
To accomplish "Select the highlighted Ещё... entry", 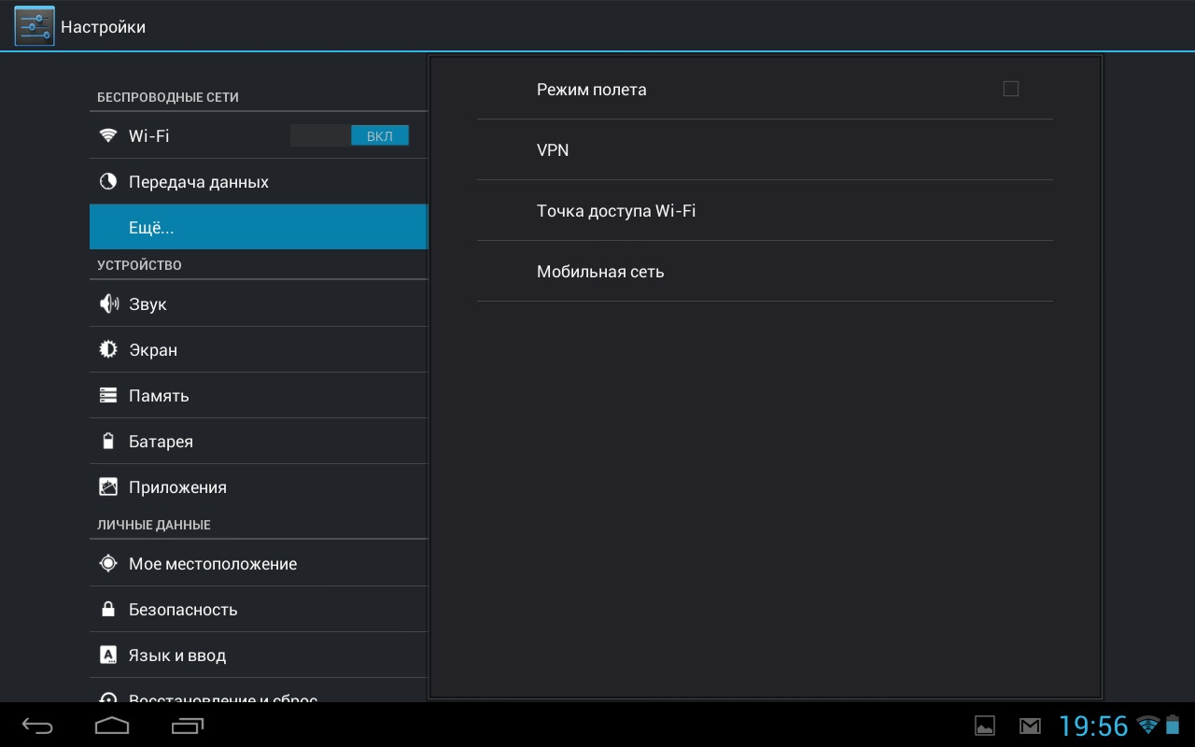I will (x=258, y=228).
